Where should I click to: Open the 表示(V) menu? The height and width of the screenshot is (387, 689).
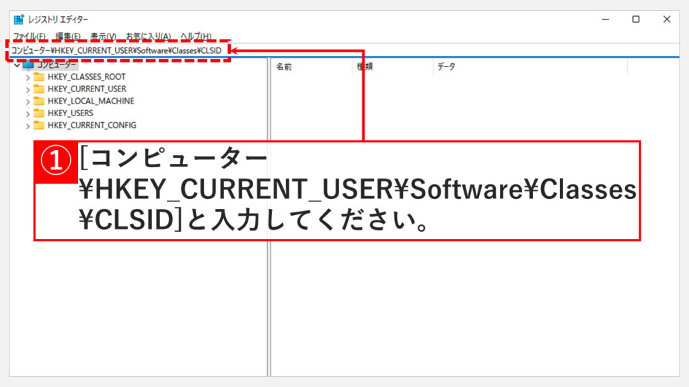click(103, 36)
